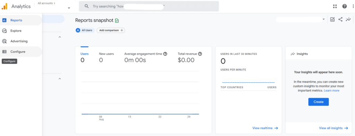The width and height of the screenshot is (355, 136).
Task: Collapse the first sidebar section chevron
Action: pyautogui.click(x=60, y=37)
